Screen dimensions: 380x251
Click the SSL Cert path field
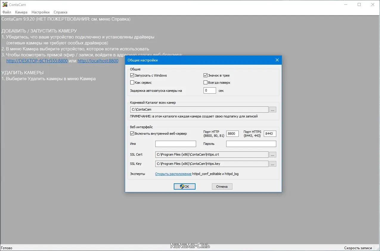point(212,155)
